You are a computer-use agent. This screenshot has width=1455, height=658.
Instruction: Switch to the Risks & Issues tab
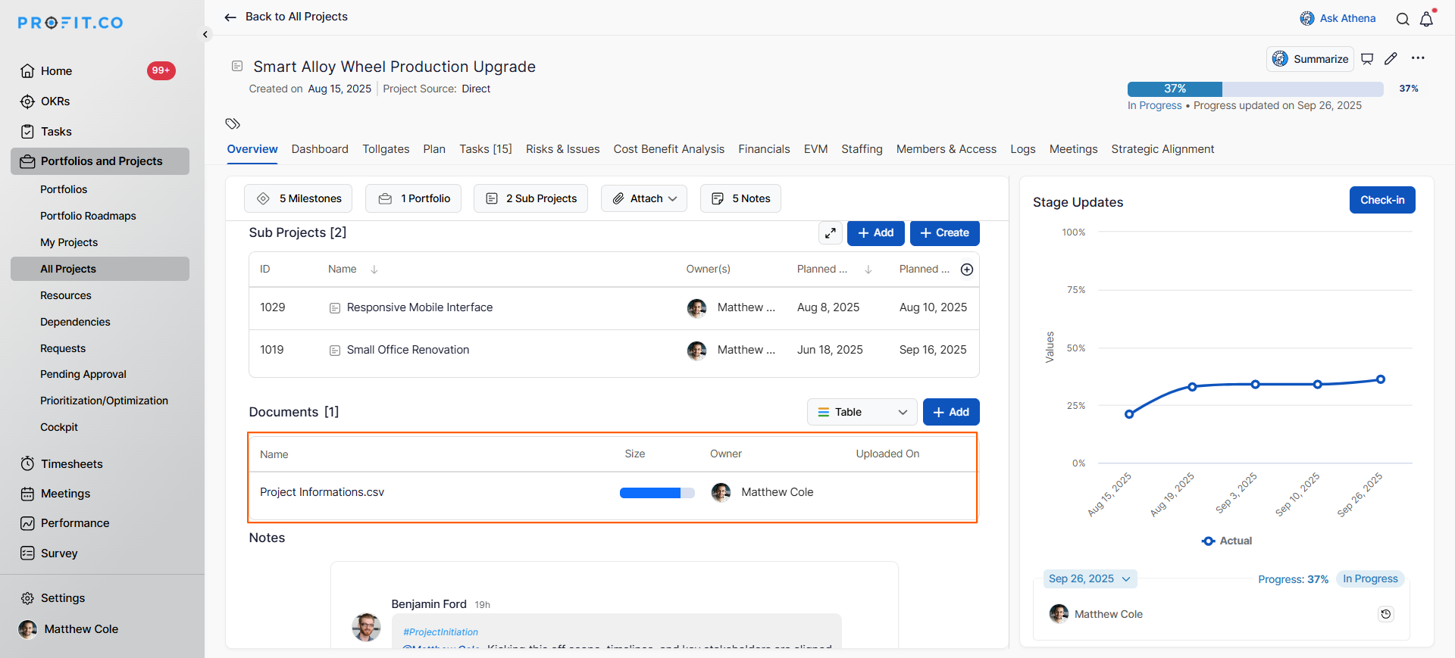[562, 149]
